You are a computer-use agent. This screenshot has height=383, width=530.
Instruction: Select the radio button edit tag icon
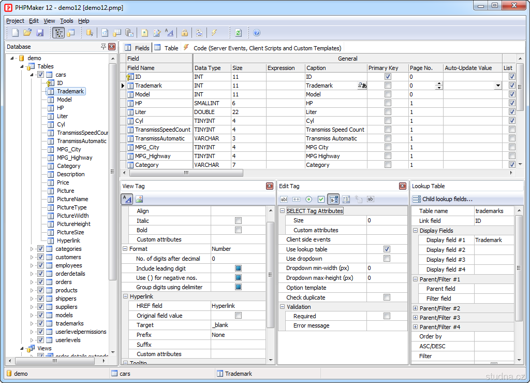308,199
